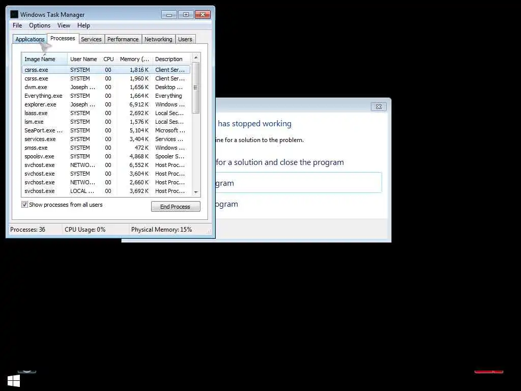Click the highlighted option ending in 'gram' in error dialog
Viewport: 521px width, 391px height.
tap(298, 183)
